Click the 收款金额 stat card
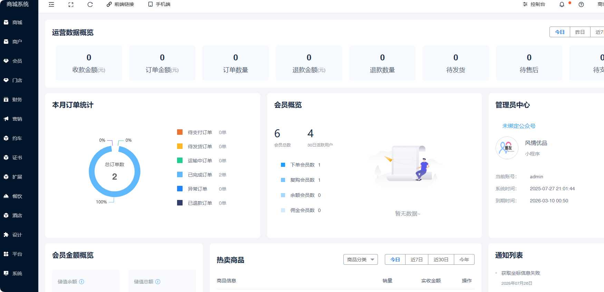The height and width of the screenshot is (292, 604). [89, 63]
